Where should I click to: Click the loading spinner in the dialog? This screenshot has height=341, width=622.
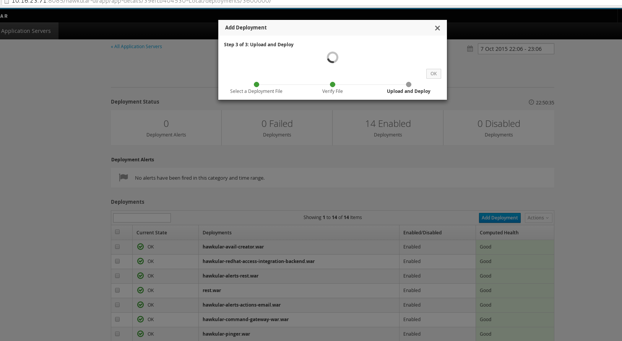pos(333,57)
